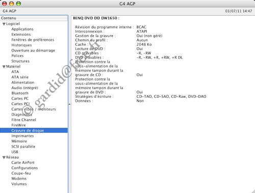The height and width of the screenshot is (193, 255).
Task: Select Bluetooth in the sidebar
Action: 20,93
